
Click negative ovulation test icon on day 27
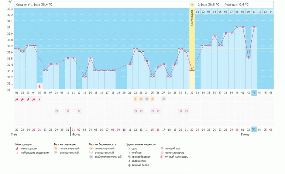(164, 99)
